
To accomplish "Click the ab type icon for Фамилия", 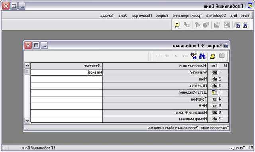I will 215,73.
